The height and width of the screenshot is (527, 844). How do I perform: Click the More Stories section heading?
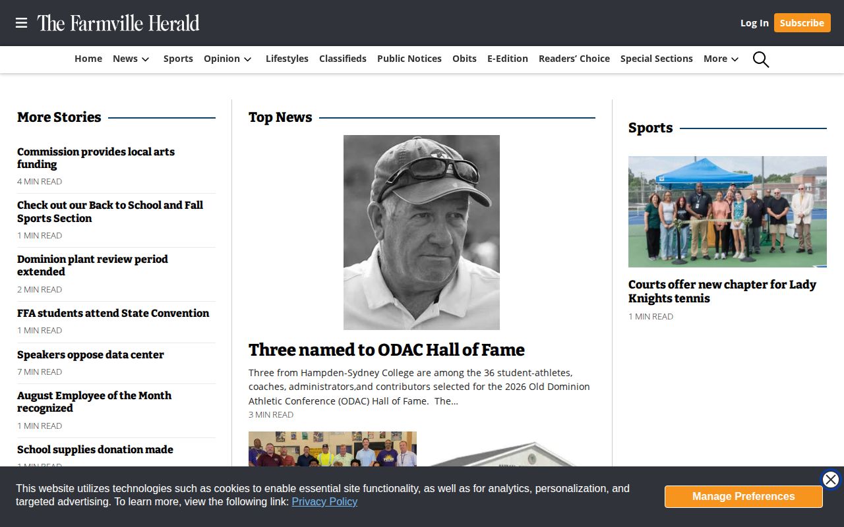point(59,117)
